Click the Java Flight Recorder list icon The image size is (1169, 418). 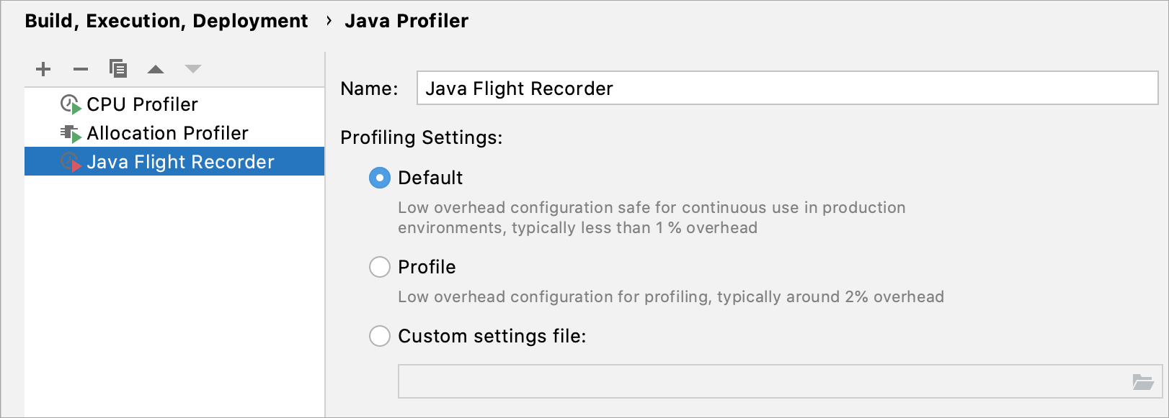tap(70, 162)
